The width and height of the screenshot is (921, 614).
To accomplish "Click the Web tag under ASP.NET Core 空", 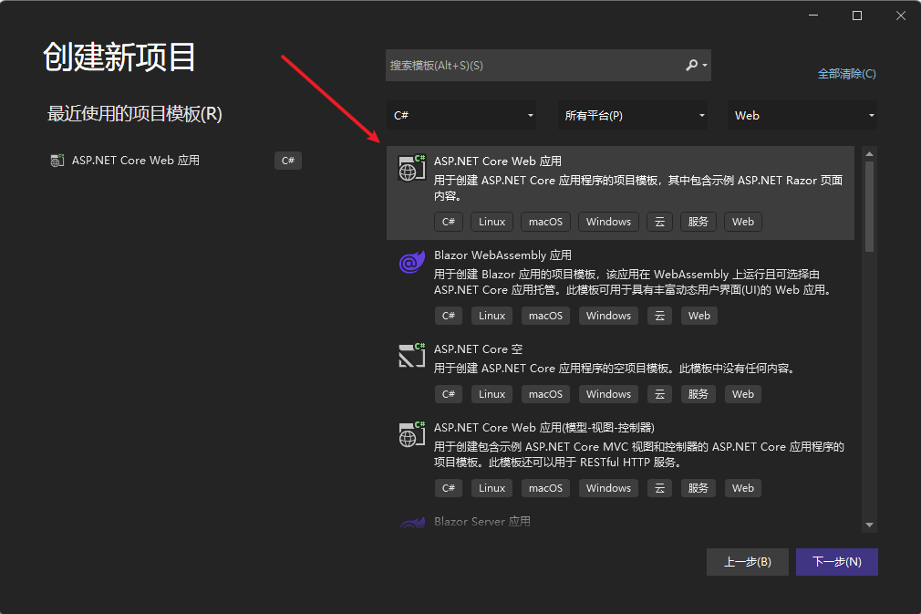I will [743, 393].
